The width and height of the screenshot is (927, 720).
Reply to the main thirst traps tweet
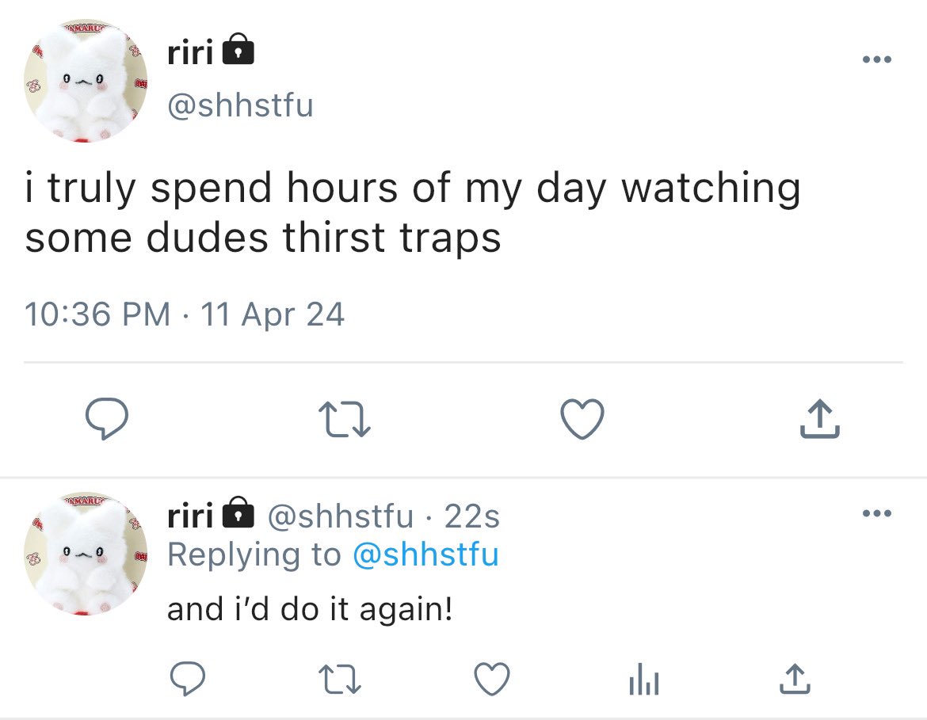pyautogui.click(x=106, y=419)
